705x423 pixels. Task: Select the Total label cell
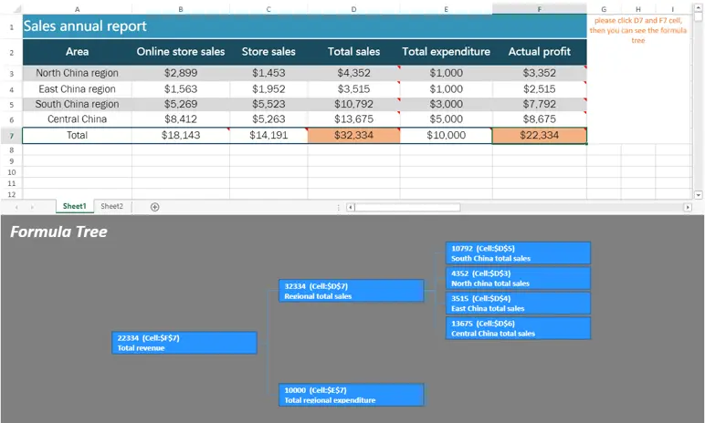[x=78, y=136]
